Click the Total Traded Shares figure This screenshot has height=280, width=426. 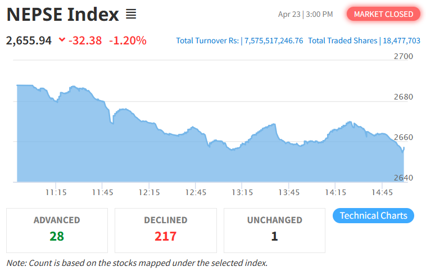401,40
